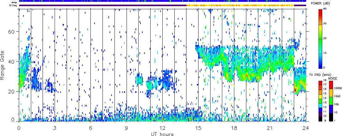
Task: Click the vertical gridline at UT hour 15
Action: 198,65
